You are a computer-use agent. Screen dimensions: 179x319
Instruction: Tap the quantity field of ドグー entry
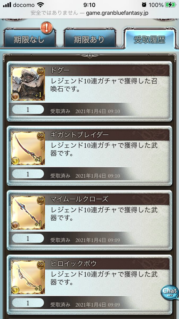(x=28, y=110)
